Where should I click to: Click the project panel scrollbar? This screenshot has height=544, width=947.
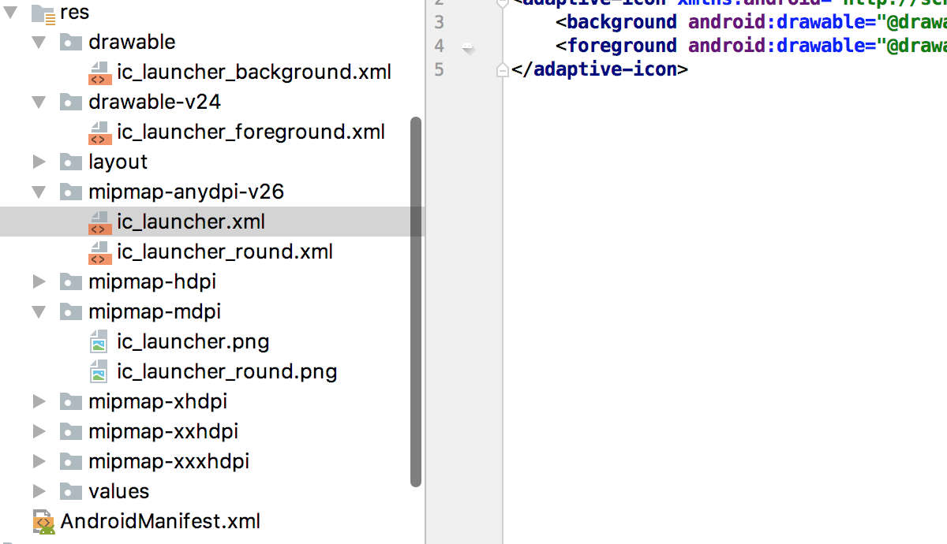click(417, 300)
